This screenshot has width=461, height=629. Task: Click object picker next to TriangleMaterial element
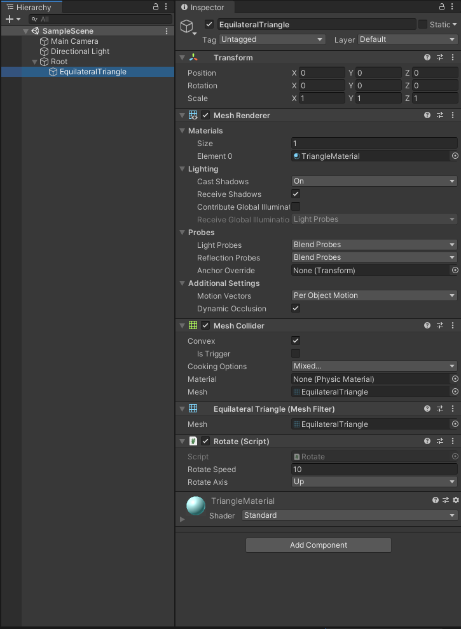pos(455,156)
